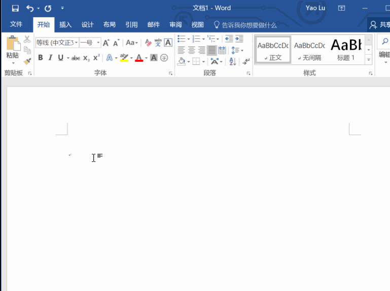Open the undo history dropdown arrow
This screenshot has height=291, width=390.
pos(39,9)
